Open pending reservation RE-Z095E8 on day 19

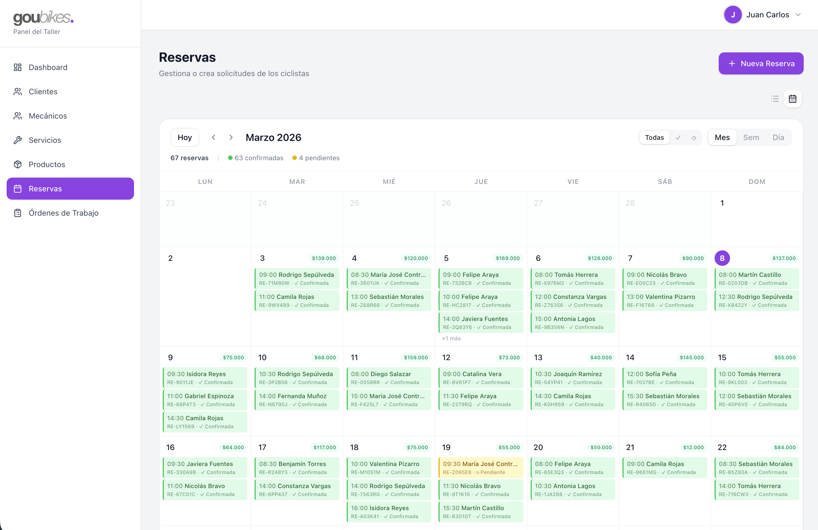click(480, 467)
